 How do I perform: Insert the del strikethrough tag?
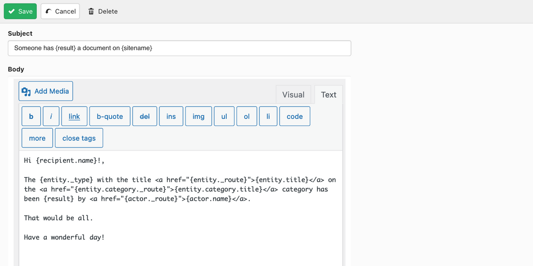[x=145, y=116]
